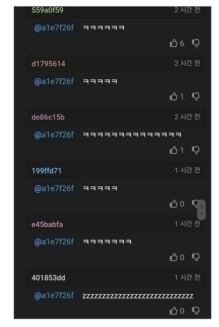Dislike the comment by e45babfa

(196, 257)
